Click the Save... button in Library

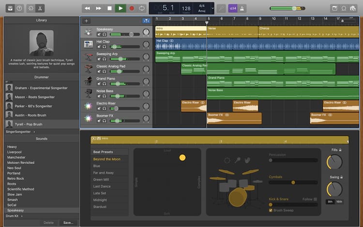click(68, 223)
